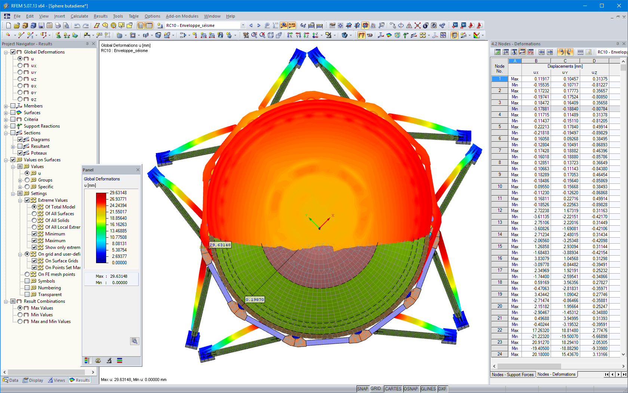This screenshot has width=628, height=393.
Task: Open a new model with the New icon
Action: click(8, 25)
